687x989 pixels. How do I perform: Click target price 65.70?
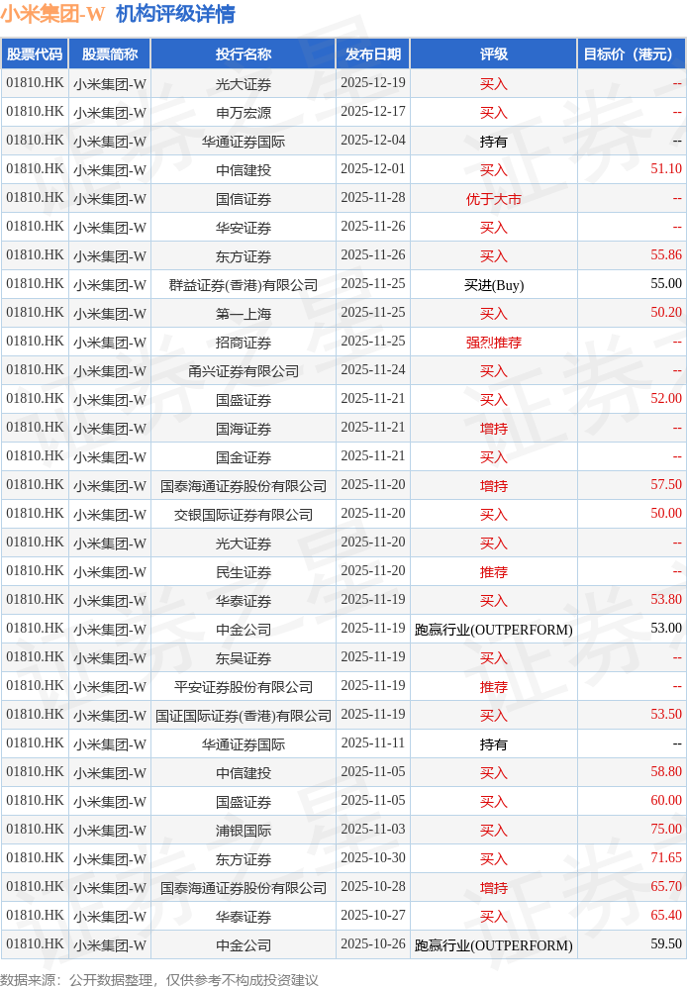(666, 887)
